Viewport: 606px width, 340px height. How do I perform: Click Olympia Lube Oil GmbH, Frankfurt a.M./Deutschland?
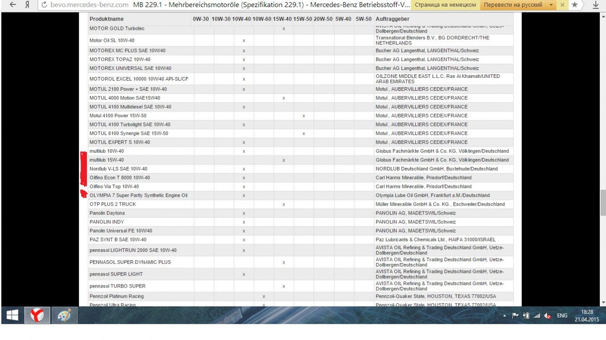(x=433, y=196)
